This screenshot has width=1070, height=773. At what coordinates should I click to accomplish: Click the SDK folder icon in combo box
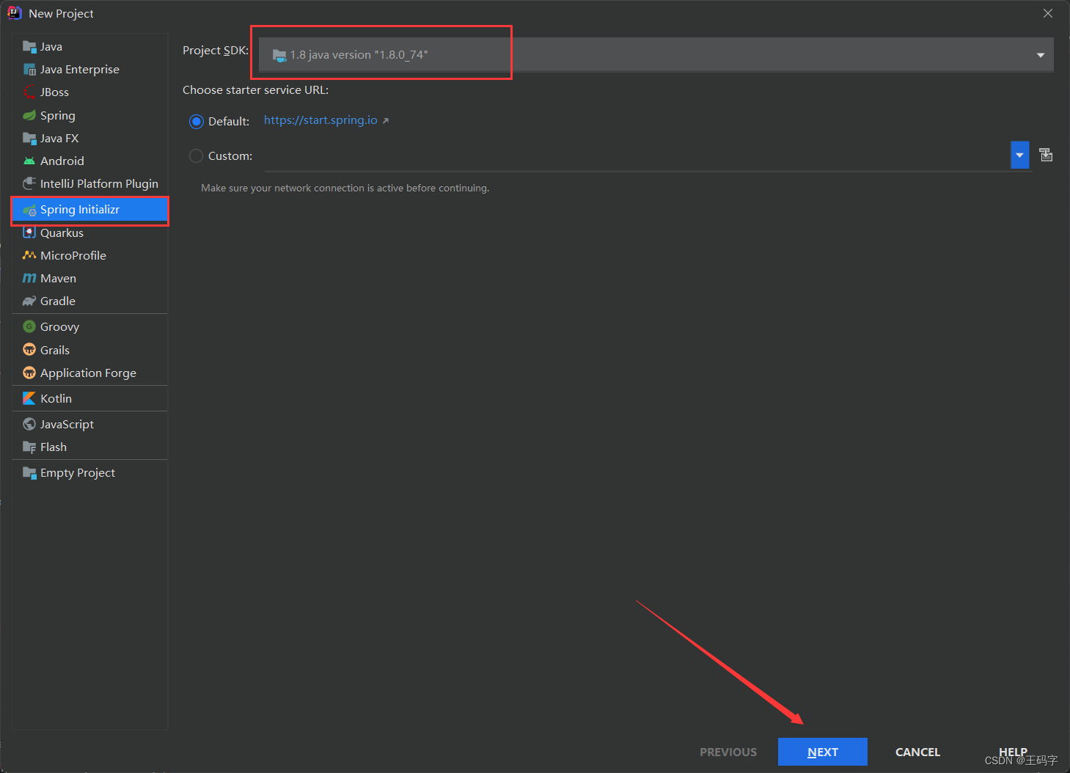pos(279,55)
